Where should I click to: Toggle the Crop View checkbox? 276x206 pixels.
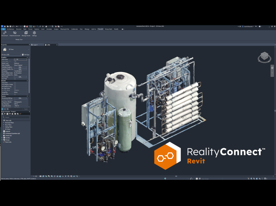point(15,83)
